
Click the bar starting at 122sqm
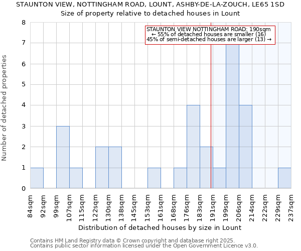[x=102, y=168]
